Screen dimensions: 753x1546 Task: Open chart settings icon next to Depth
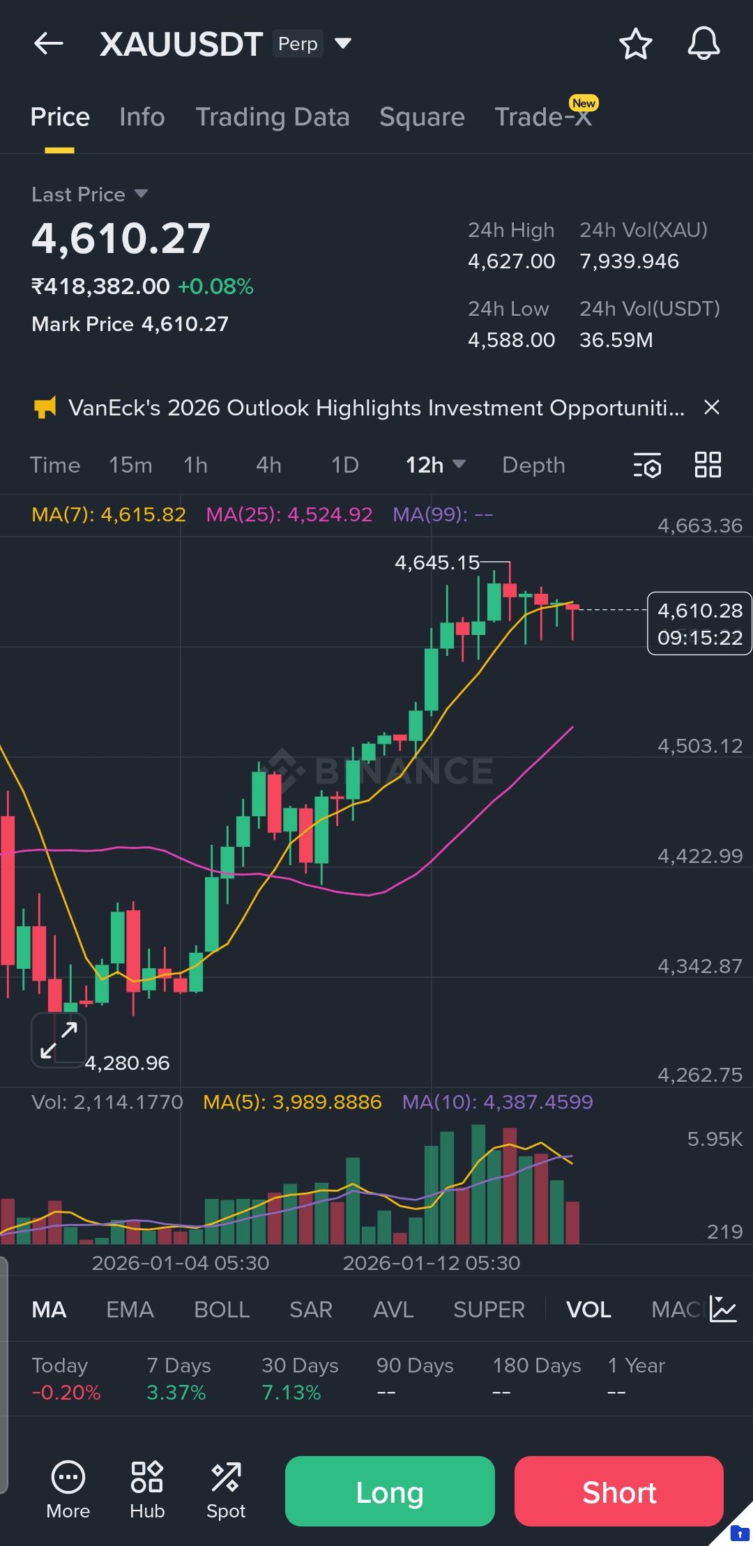click(647, 465)
